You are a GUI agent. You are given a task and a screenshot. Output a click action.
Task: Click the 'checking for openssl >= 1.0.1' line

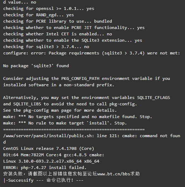[48, 9]
